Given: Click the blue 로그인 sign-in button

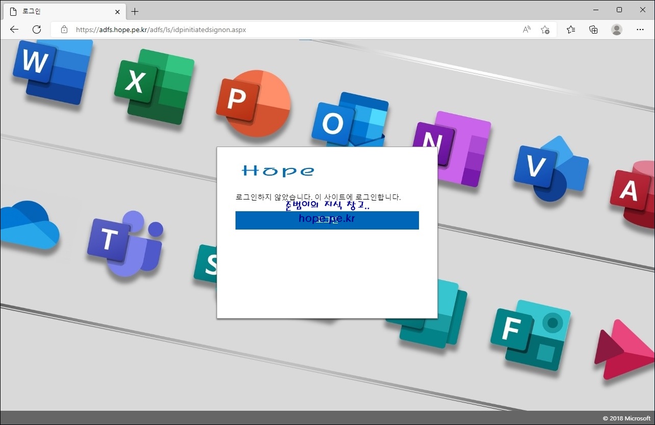Looking at the screenshot, I should [x=327, y=220].
